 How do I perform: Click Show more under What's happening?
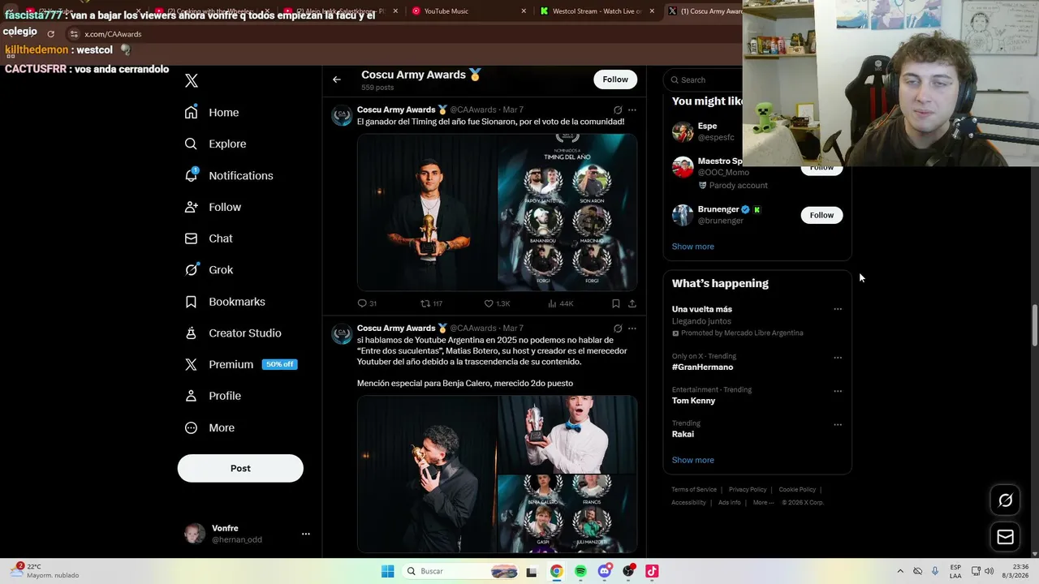click(692, 460)
